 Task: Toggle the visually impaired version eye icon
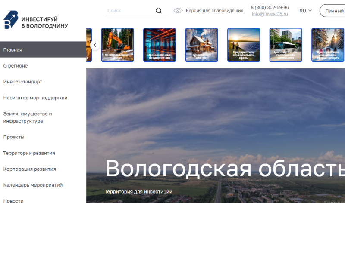point(178,11)
